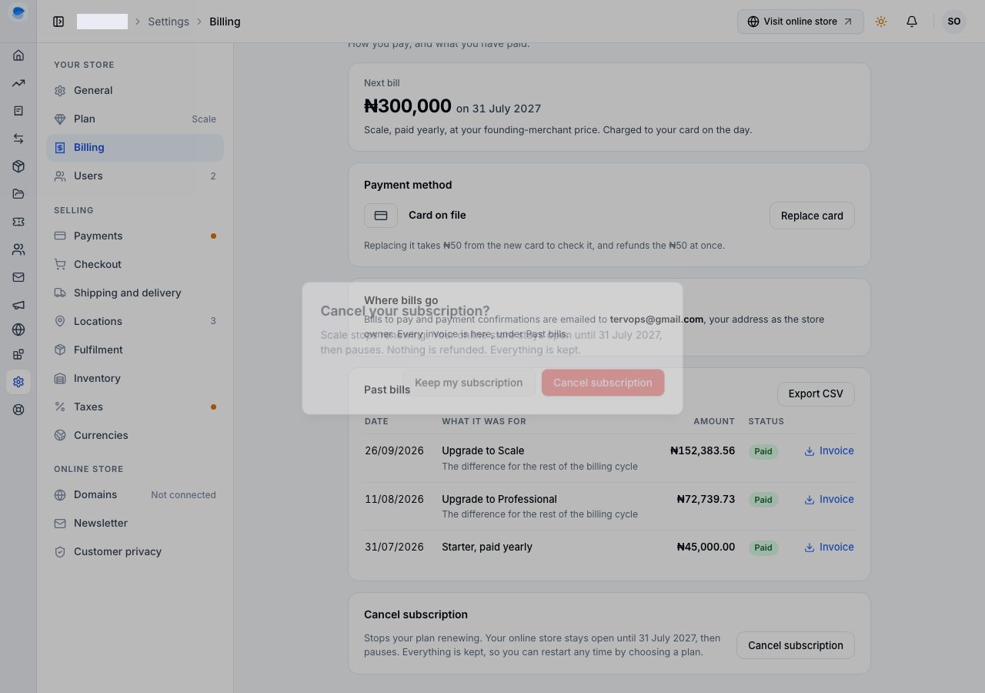This screenshot has width=985, height=693.
Task: Click the Settings breadcrumb
Action: pyautogui.click(x=169, y=22)
